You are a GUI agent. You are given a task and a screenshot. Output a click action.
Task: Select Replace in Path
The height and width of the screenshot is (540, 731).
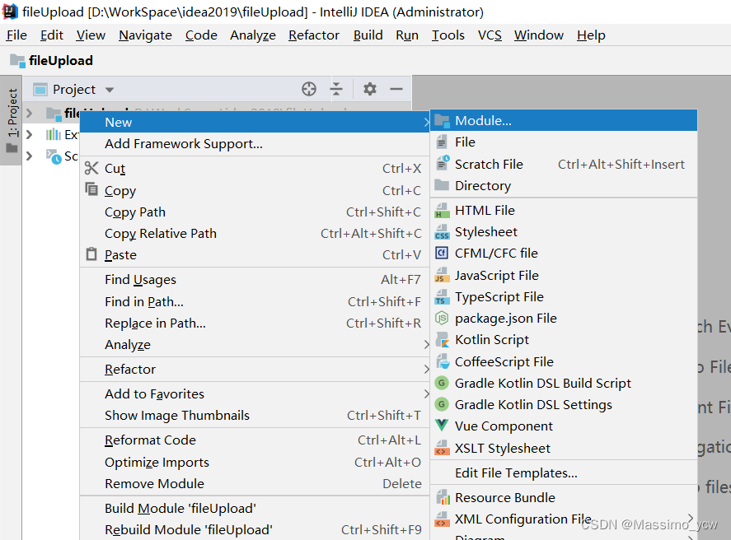255,323
